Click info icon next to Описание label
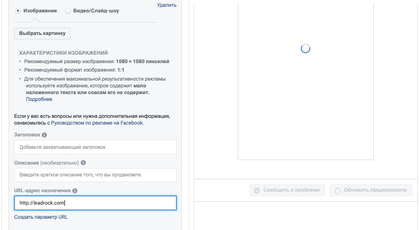 84,163
